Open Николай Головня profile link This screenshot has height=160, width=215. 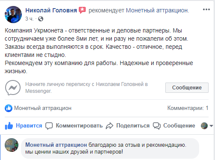point(51,10)
